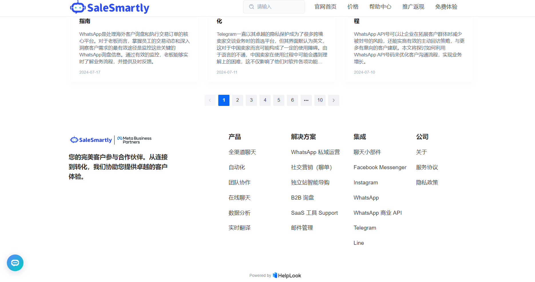Viewport: 535px width, 282px height.
Task: Click the Powered by text
Action: [x=260, y=275]
